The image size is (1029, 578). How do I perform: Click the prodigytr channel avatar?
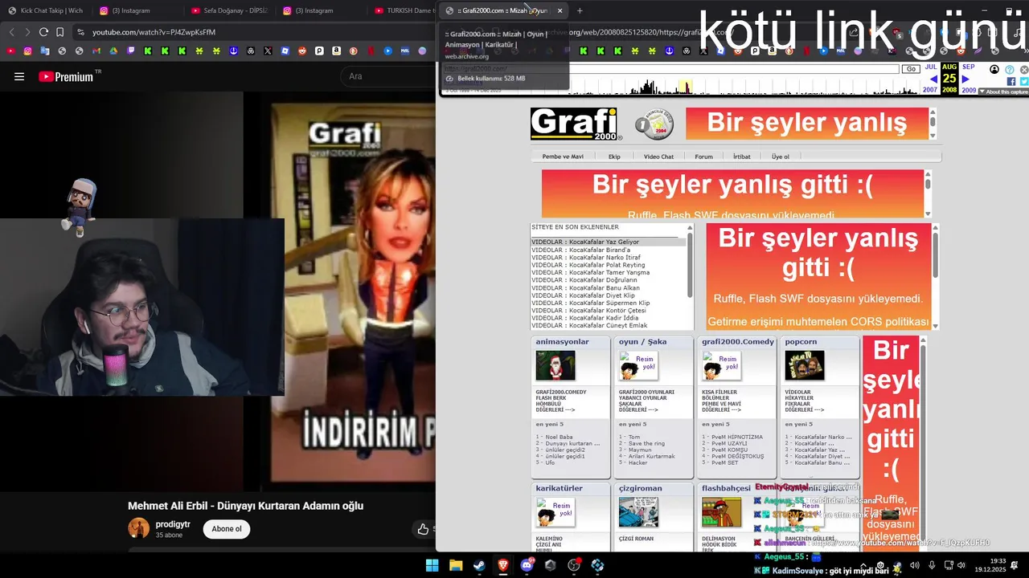click(x=139, y=528)
